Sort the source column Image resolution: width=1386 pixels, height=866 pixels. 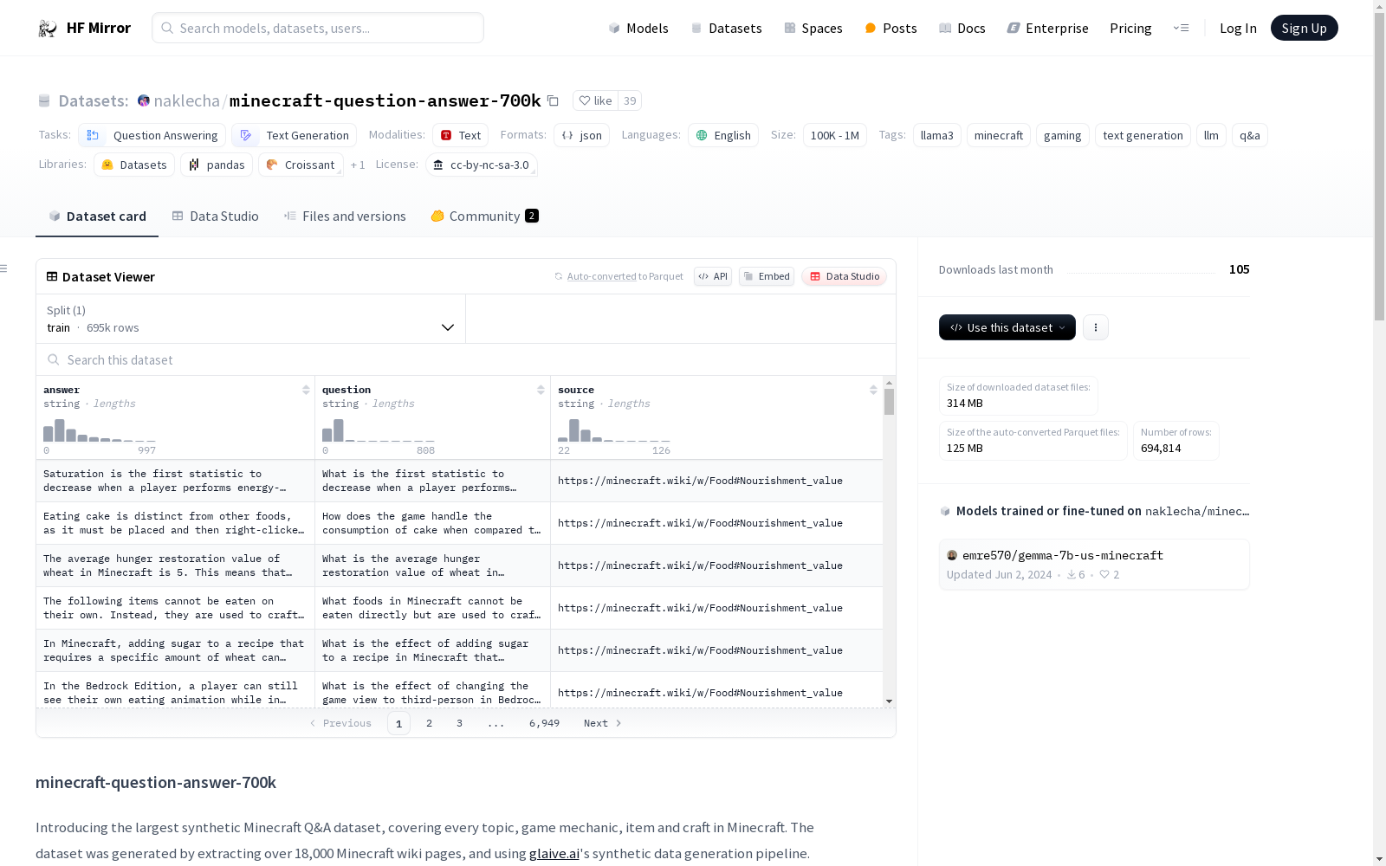tap(873, 390)
